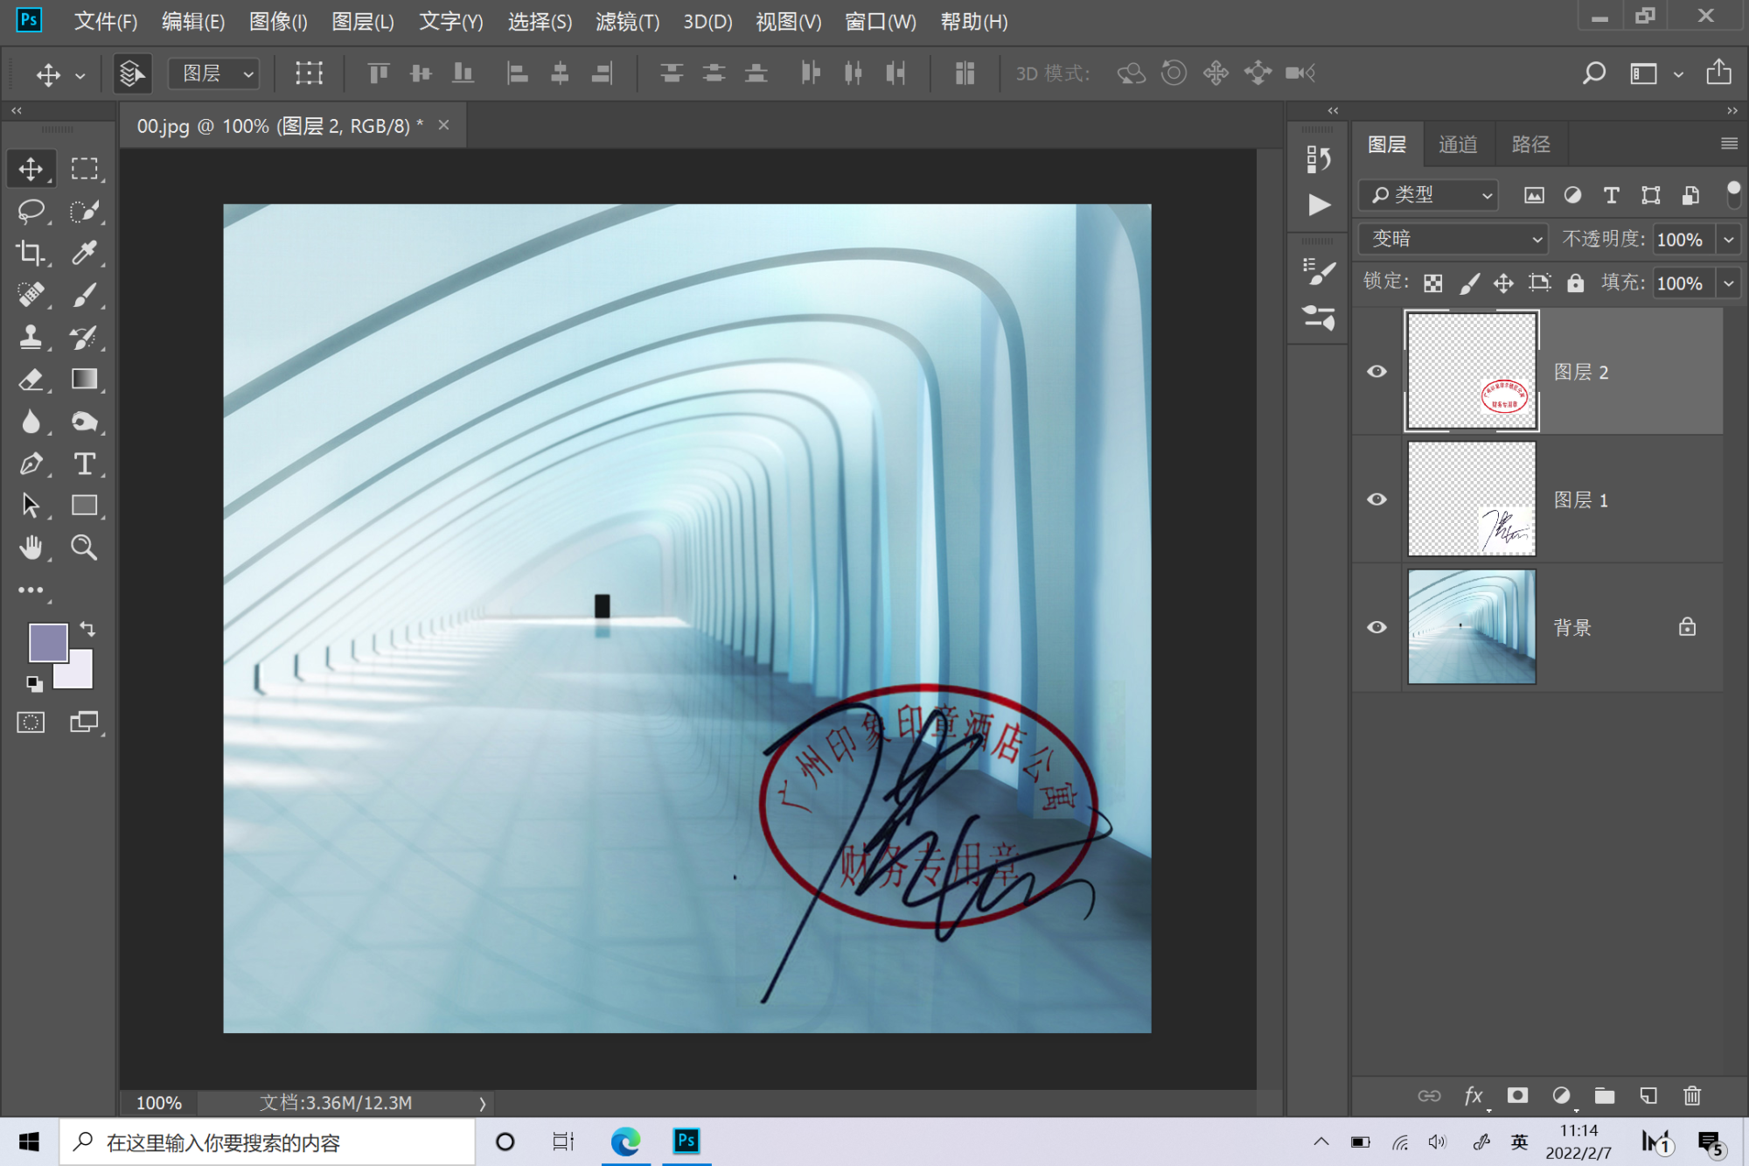Select the Eraser tool

coord(31,379)
